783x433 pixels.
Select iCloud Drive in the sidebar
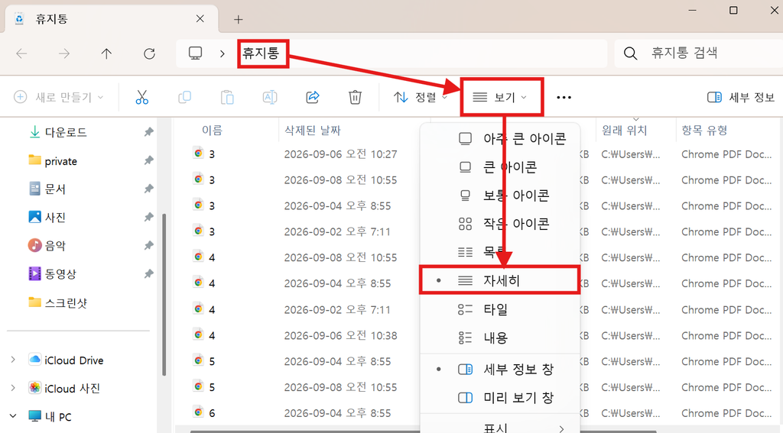(66, 360)
